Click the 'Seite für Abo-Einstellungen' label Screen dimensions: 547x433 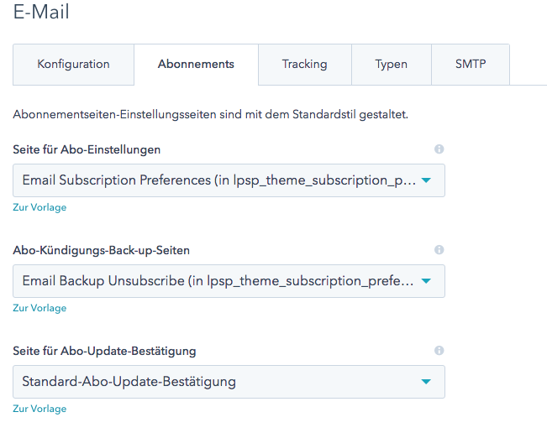(x=87, y=150)
